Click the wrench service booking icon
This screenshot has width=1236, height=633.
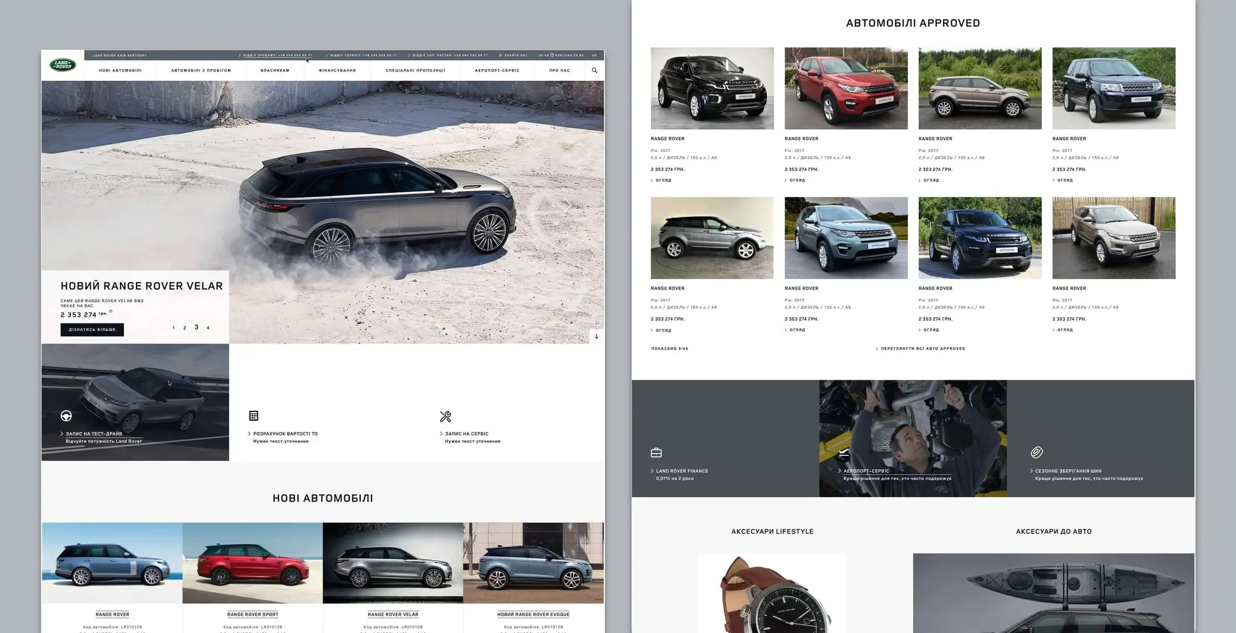click(446, 417)
